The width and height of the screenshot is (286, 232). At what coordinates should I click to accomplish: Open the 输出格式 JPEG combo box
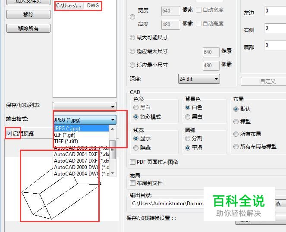(x=85, y=120)
